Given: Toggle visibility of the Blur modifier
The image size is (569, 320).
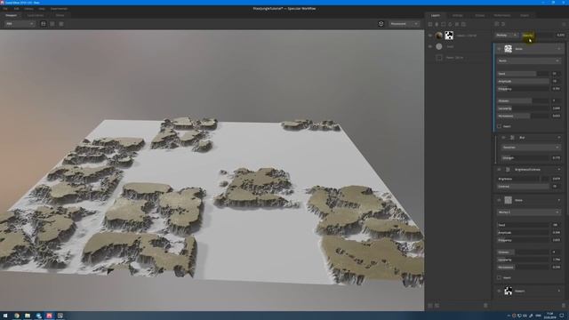Looking at the screenshot, I should [503, 138].
